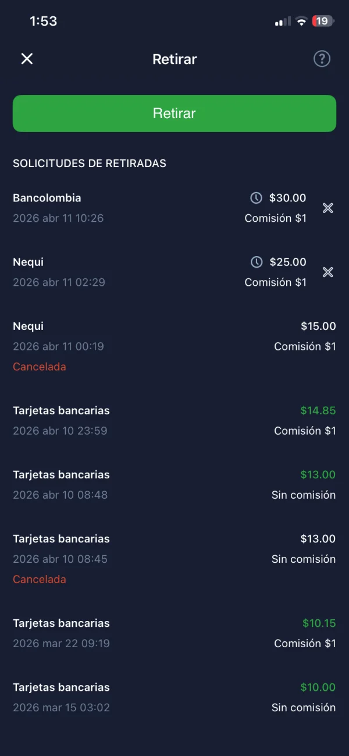Cancel the pending Bancolombia $30.00 withdrawal
This screenshot has height=756, width=349.
click(x=328, y=208)
